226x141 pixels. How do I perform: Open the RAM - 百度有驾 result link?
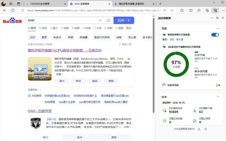pyautogui.click(x=40, y=111)
